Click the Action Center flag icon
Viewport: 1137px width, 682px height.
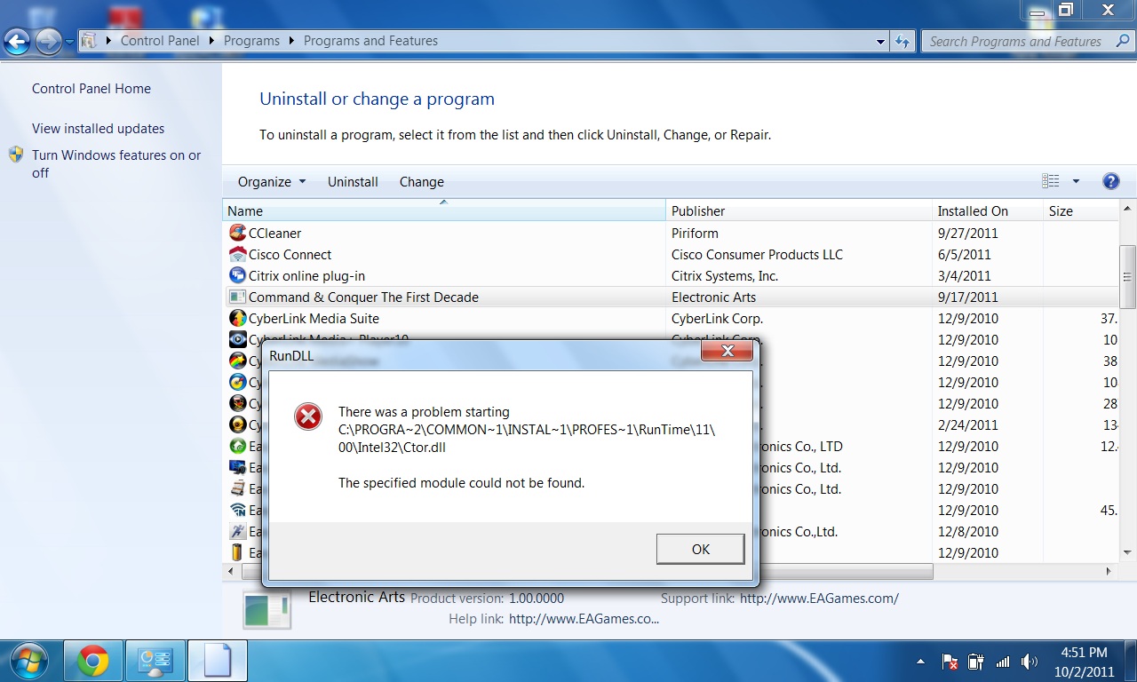pyautogui.click(x=950, y=662)
